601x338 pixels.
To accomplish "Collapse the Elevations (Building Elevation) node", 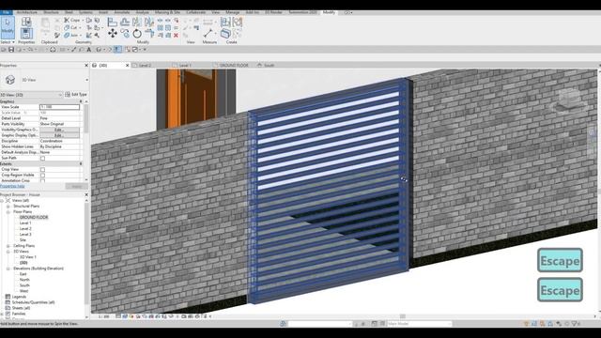I will [x=8, y=269].
